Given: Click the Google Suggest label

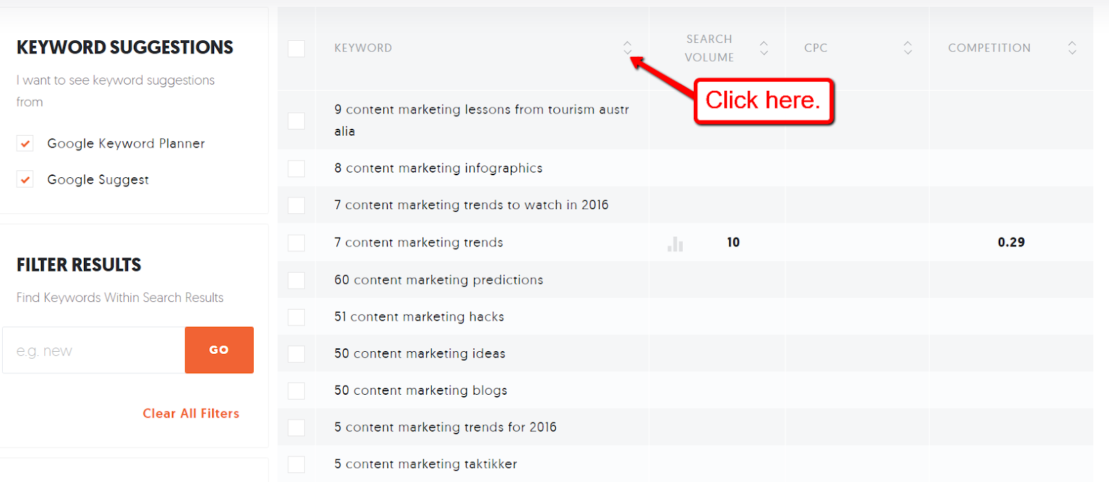Looking at the screenshot, I should pos(98,179).
